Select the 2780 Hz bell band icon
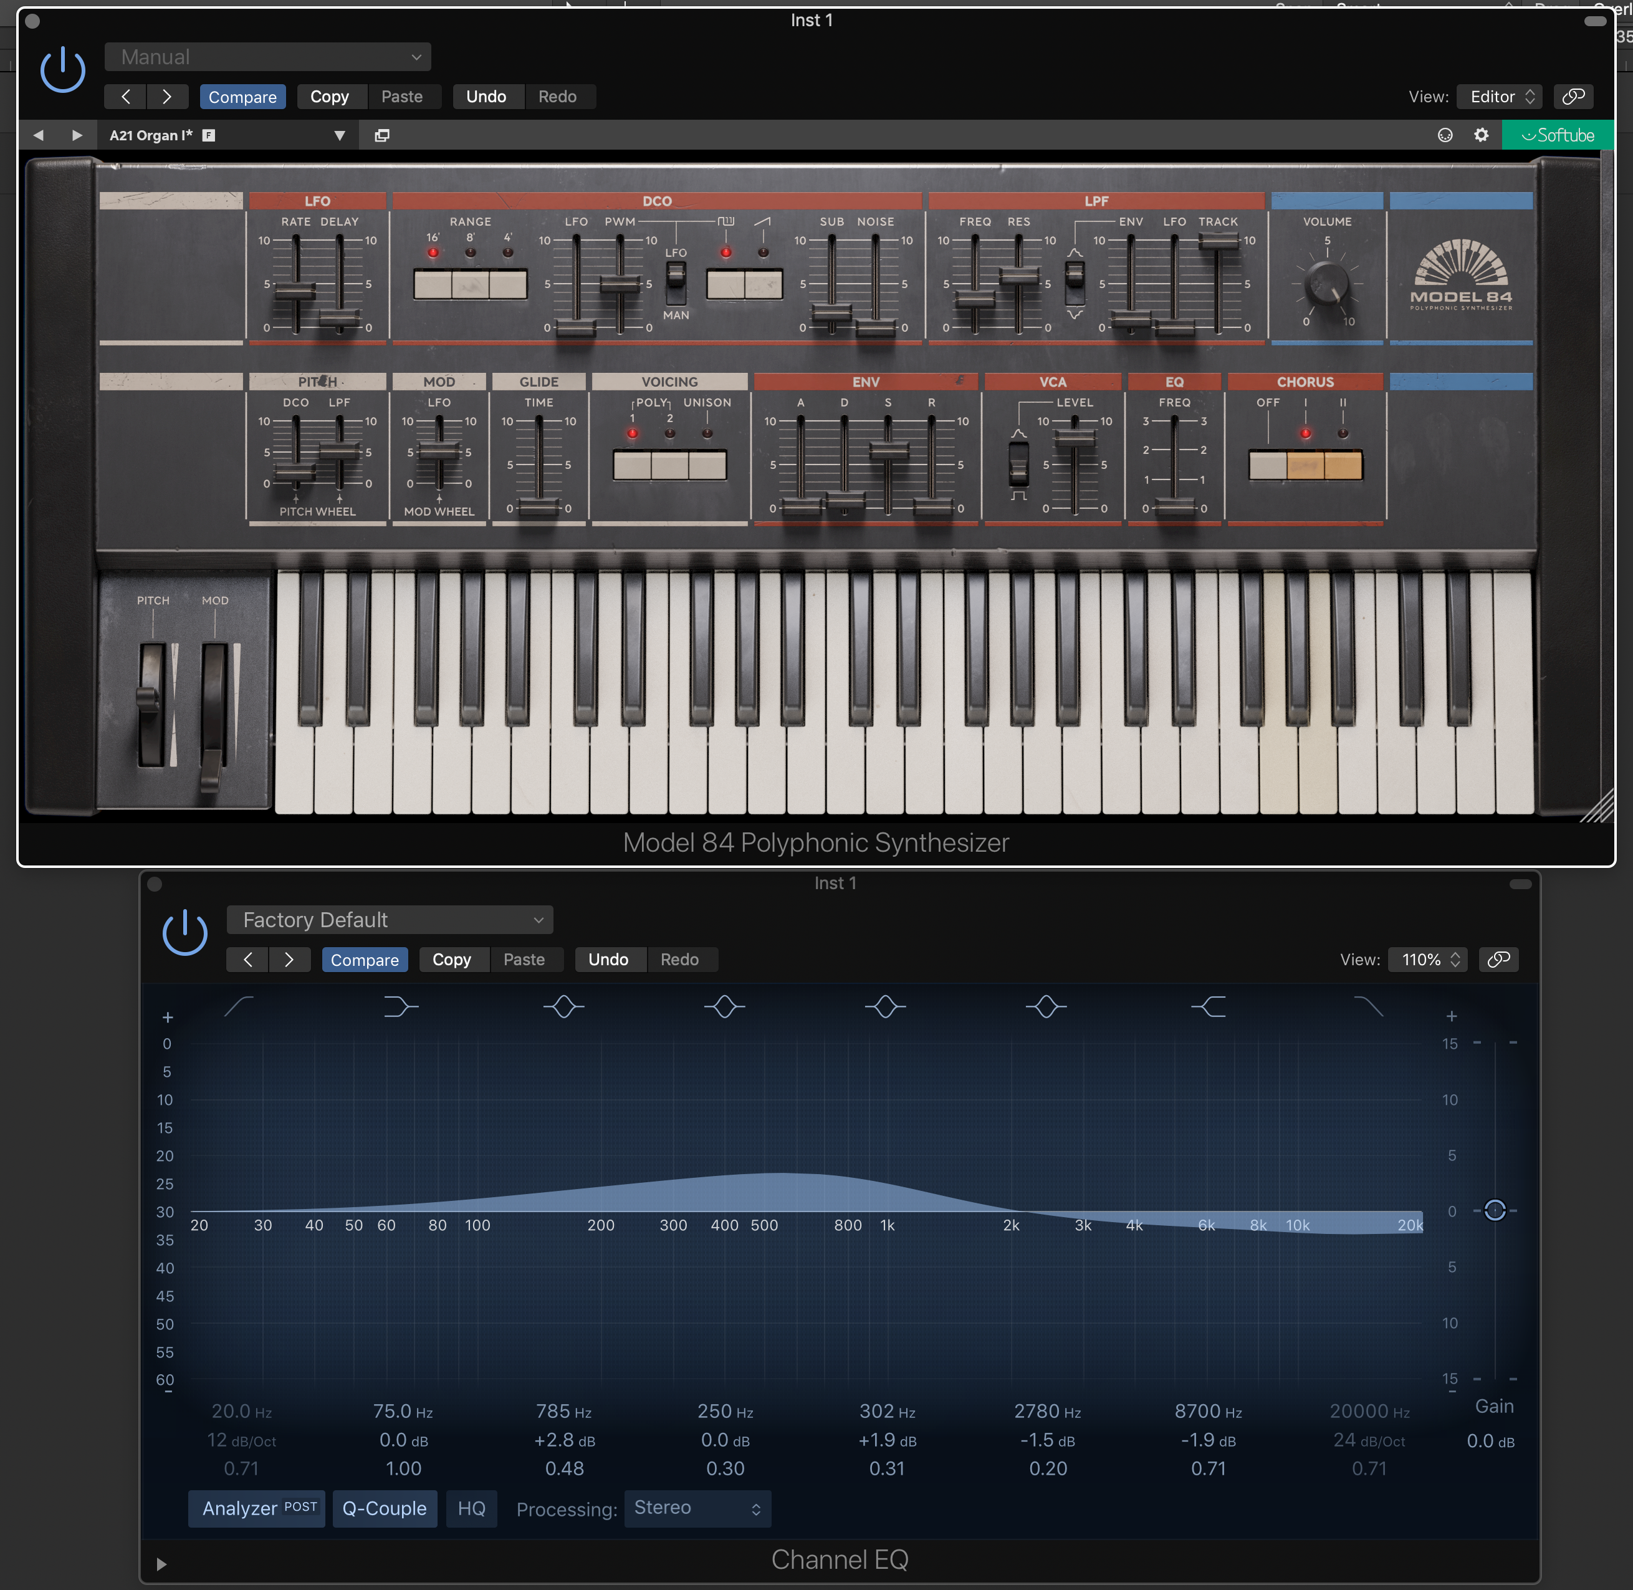The height and width of the screenshot is (1590, 1633). click(1047, 1007)
